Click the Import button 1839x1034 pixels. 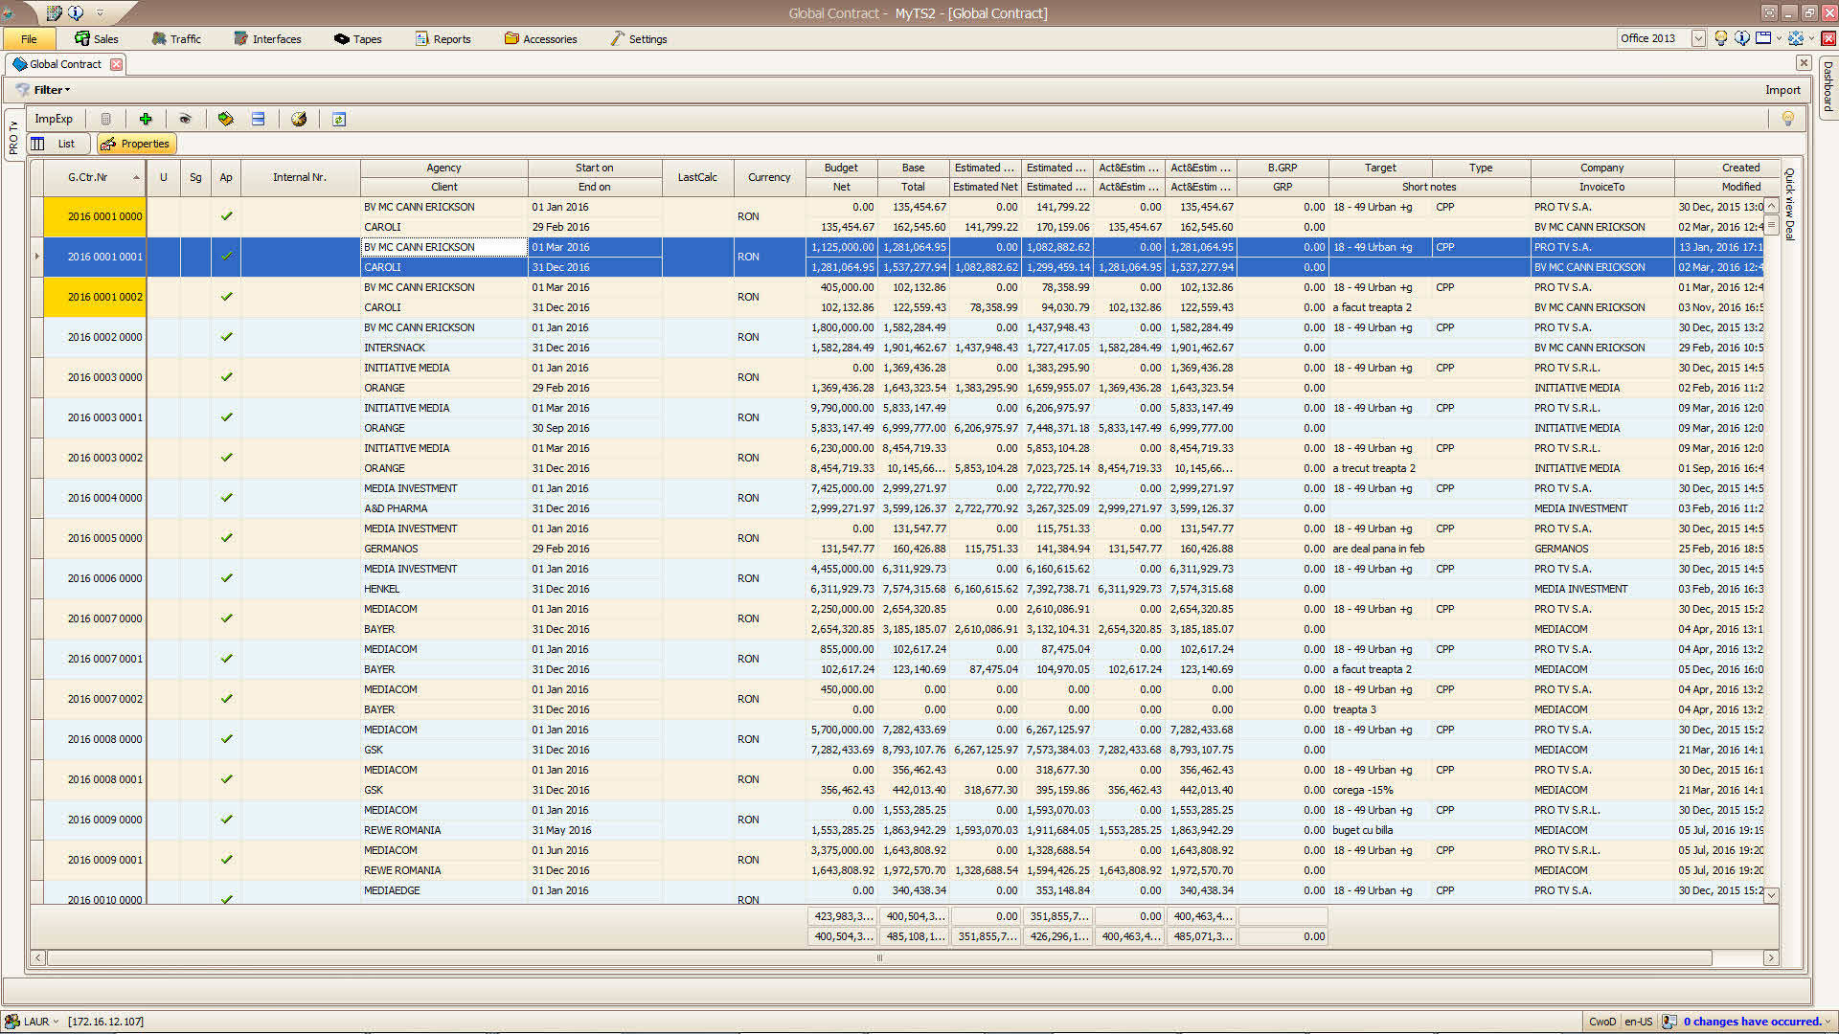click(1782, 90)
